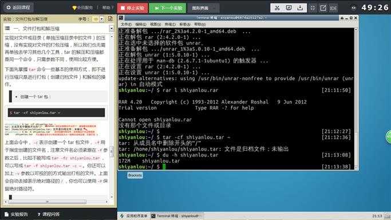Click "Cannot open shiyanlou.rar" text
This screenshot has height=220, width=391.
(155, 120)
